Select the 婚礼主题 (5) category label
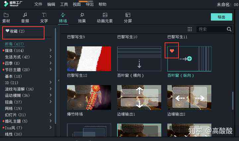The height and width of the screenshot is (141, 239). coord(16,121)
